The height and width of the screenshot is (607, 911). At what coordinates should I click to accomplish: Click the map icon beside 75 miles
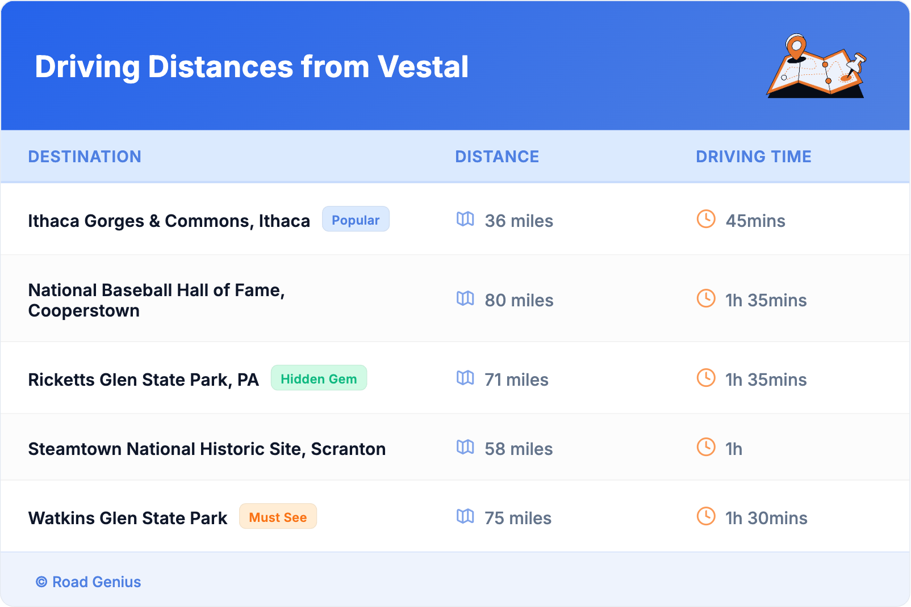coord(465,516)
